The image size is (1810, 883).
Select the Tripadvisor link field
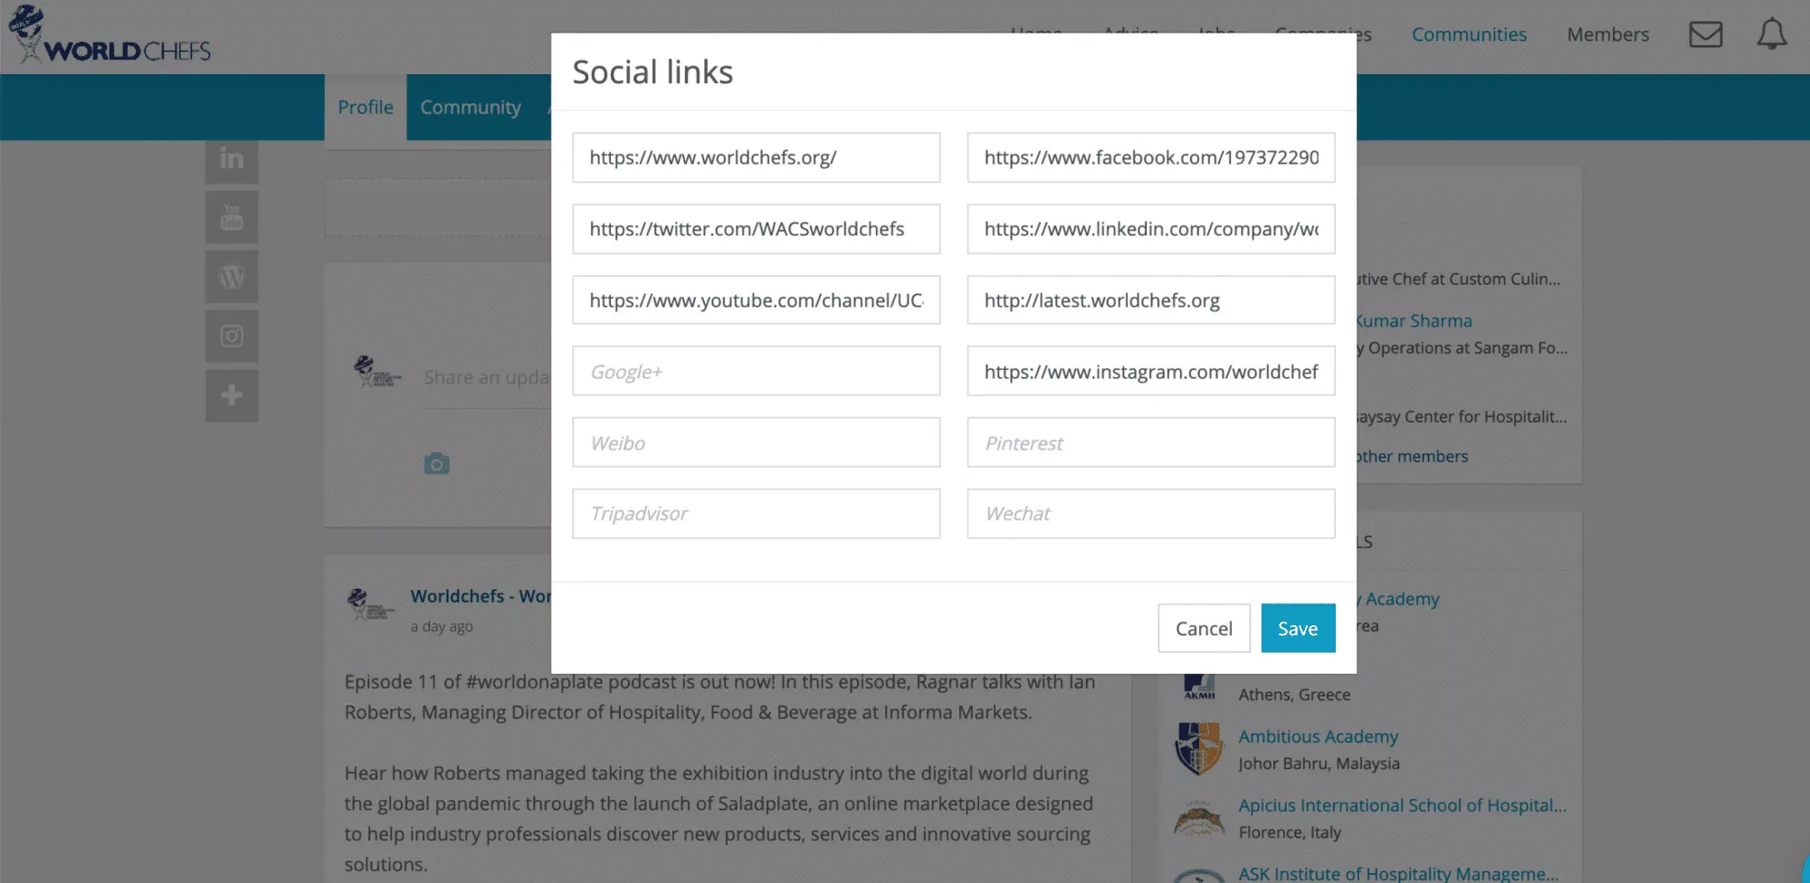tap(756, 514)
